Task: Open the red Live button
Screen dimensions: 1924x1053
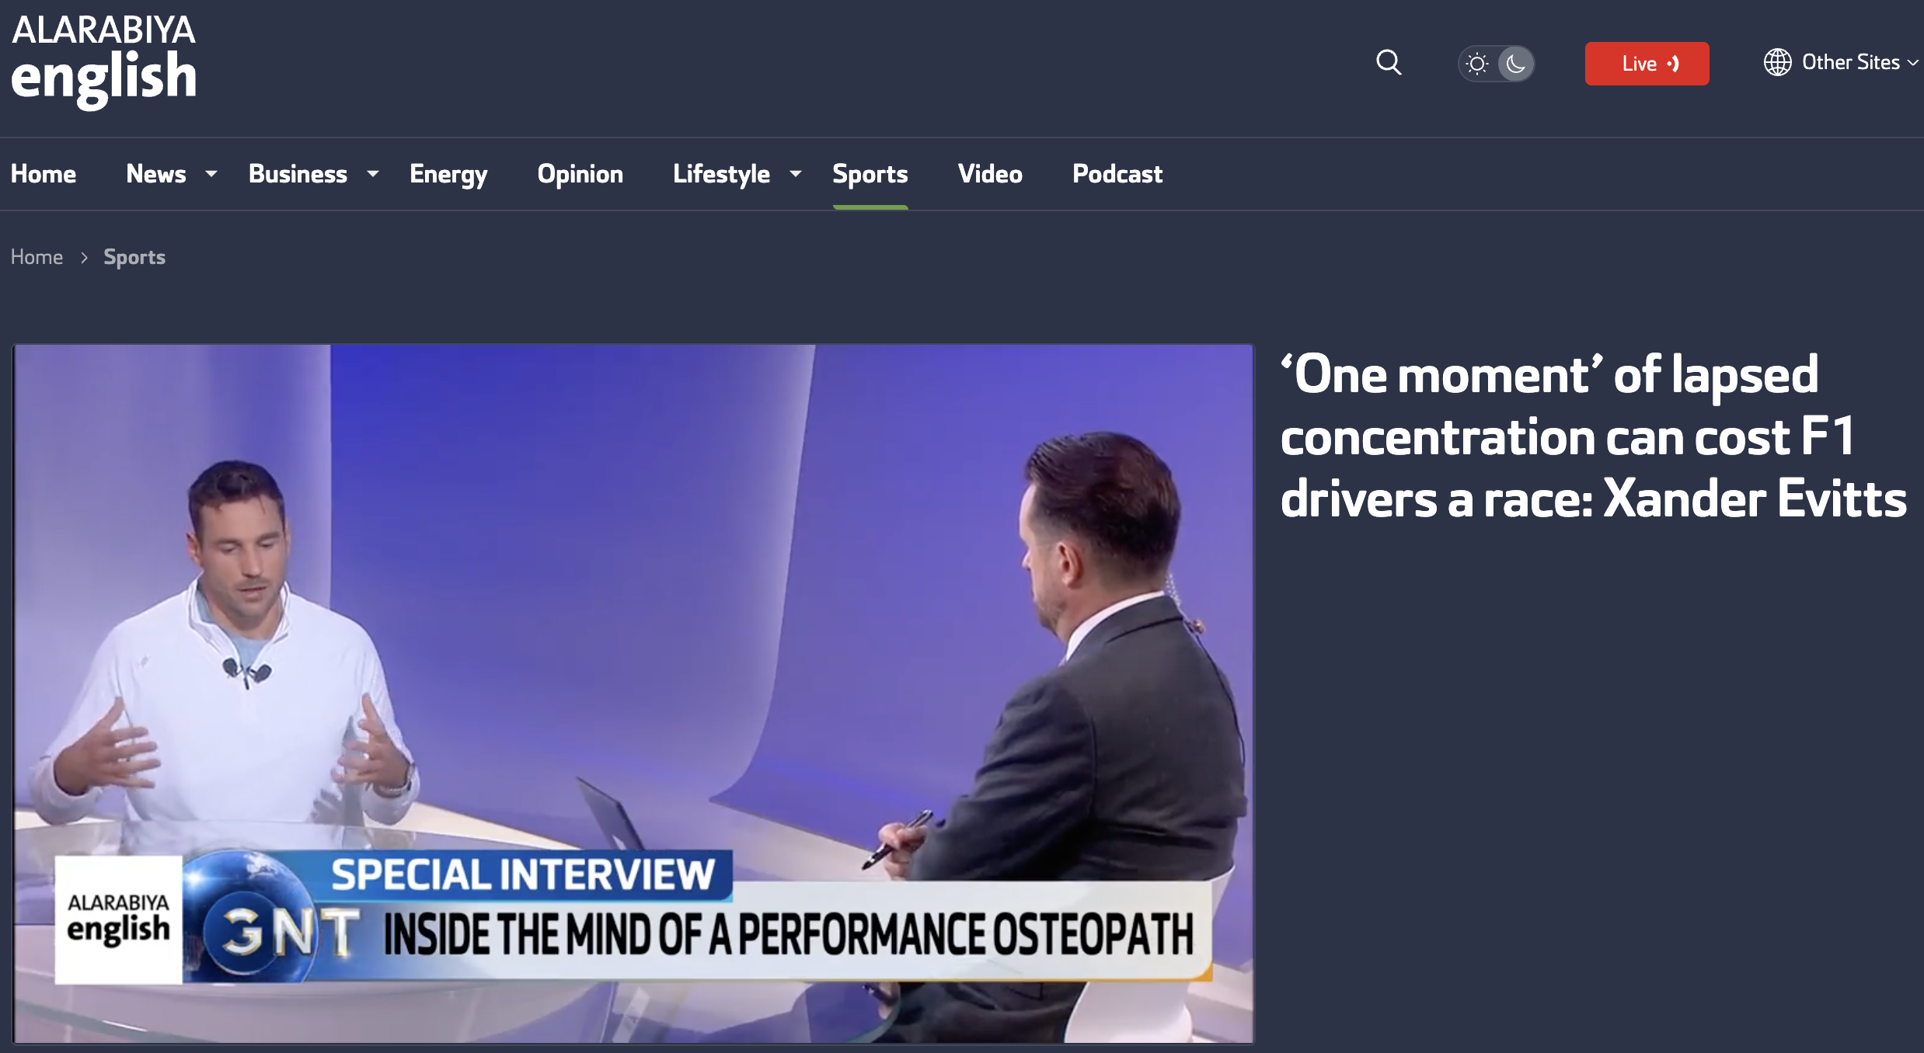Action: coord(1647,64)
